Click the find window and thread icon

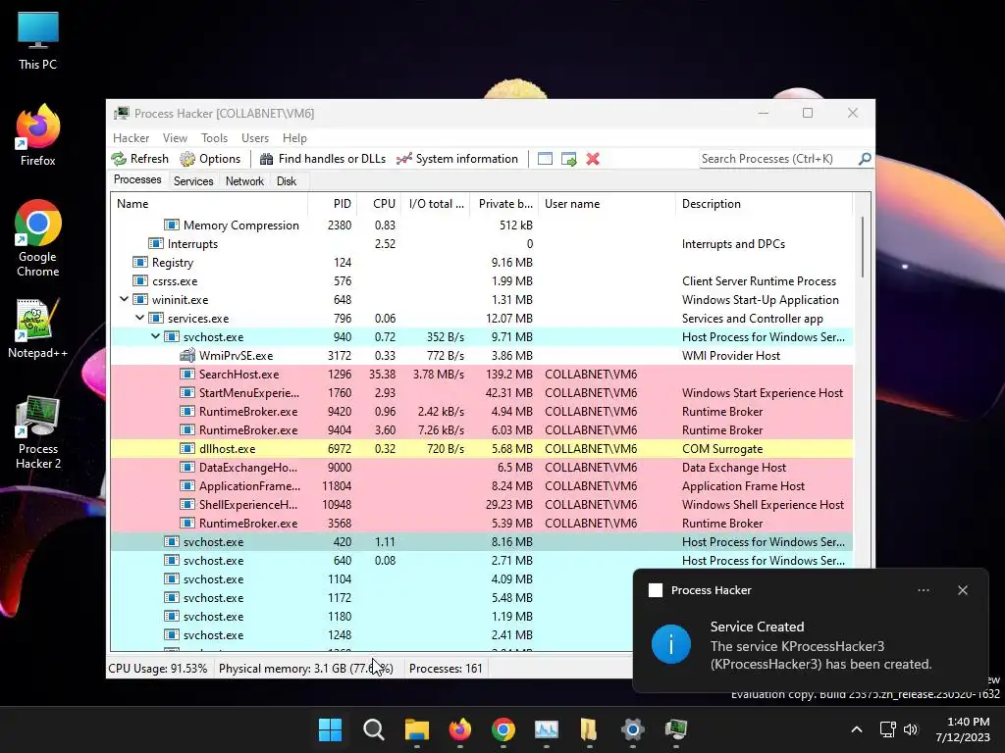coord(568,159)
